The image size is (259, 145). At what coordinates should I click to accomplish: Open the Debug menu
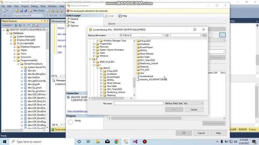[34, 6]
